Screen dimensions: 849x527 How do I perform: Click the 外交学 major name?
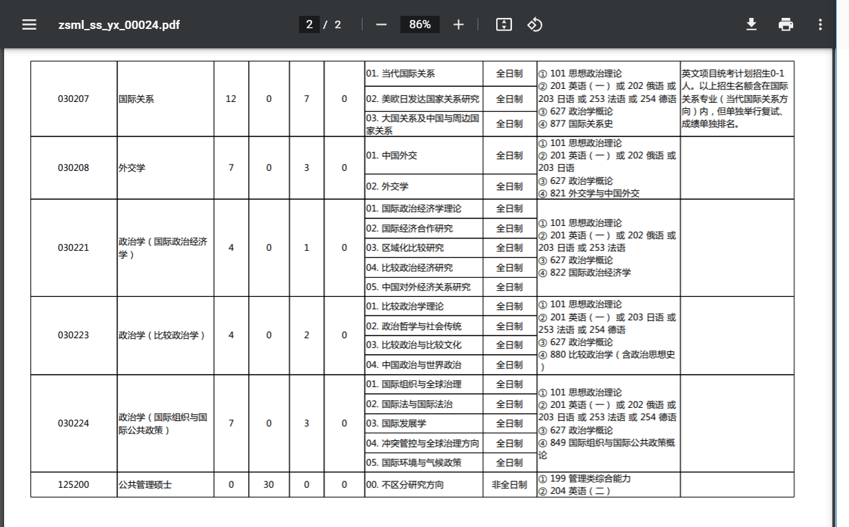click(x=132, y=167)
